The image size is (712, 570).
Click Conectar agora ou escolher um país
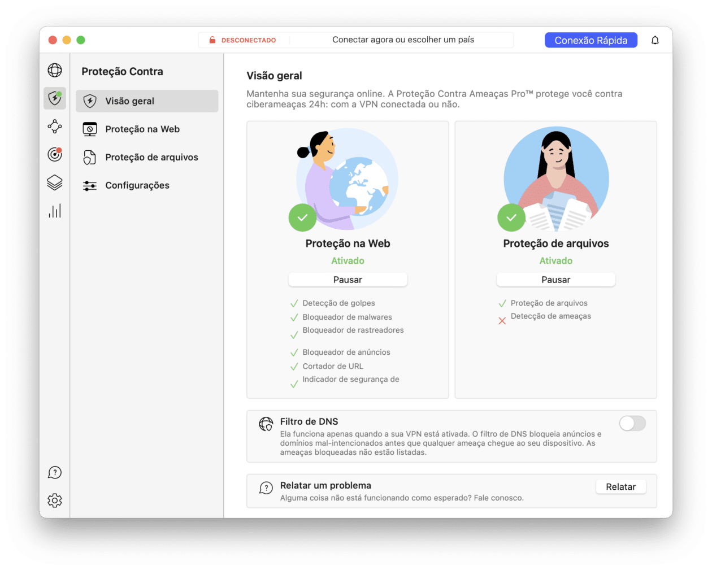pos(403,40)
